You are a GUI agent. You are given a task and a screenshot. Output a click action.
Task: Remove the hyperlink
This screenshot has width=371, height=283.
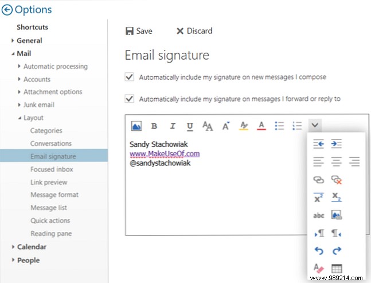pos(337,180)
